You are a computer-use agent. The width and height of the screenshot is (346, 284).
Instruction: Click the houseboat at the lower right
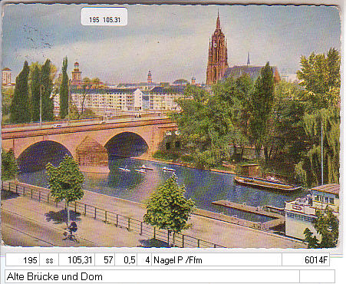click(311, 211)
